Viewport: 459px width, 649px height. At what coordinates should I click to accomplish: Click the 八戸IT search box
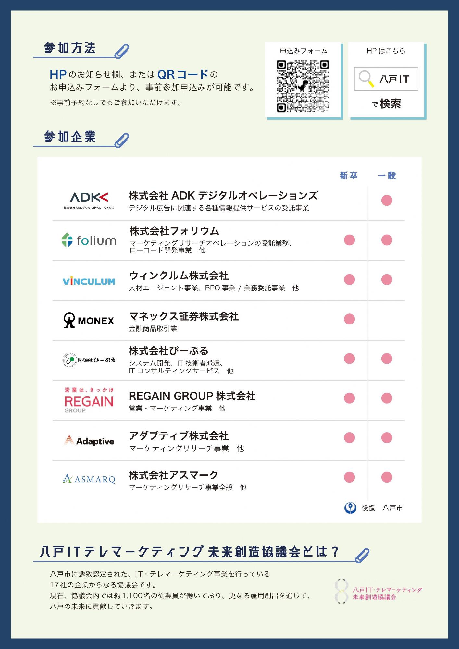point(386,79)
